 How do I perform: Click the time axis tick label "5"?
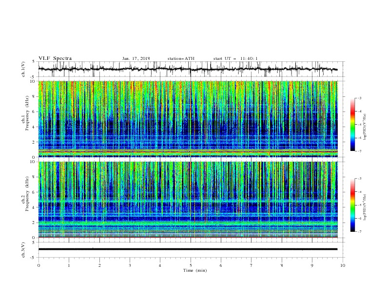point(191,265)
